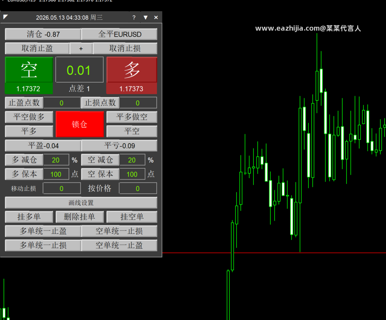
Task: Click the 全平EURUSD button
Action: [120, 34]
